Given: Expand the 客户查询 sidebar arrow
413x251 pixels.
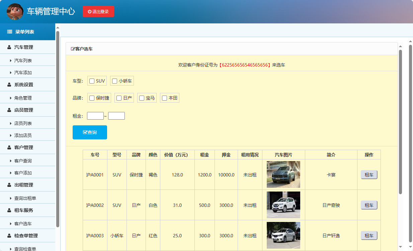Looking at the screenshot, I should click(11, 161).
